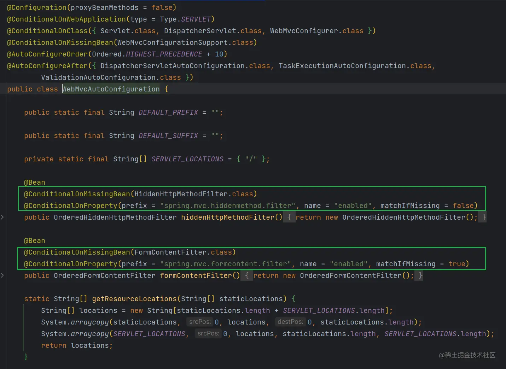The image size is (506, 369).
Task: Click the formContentFilter method name
Action: click(x=196, y=275)
